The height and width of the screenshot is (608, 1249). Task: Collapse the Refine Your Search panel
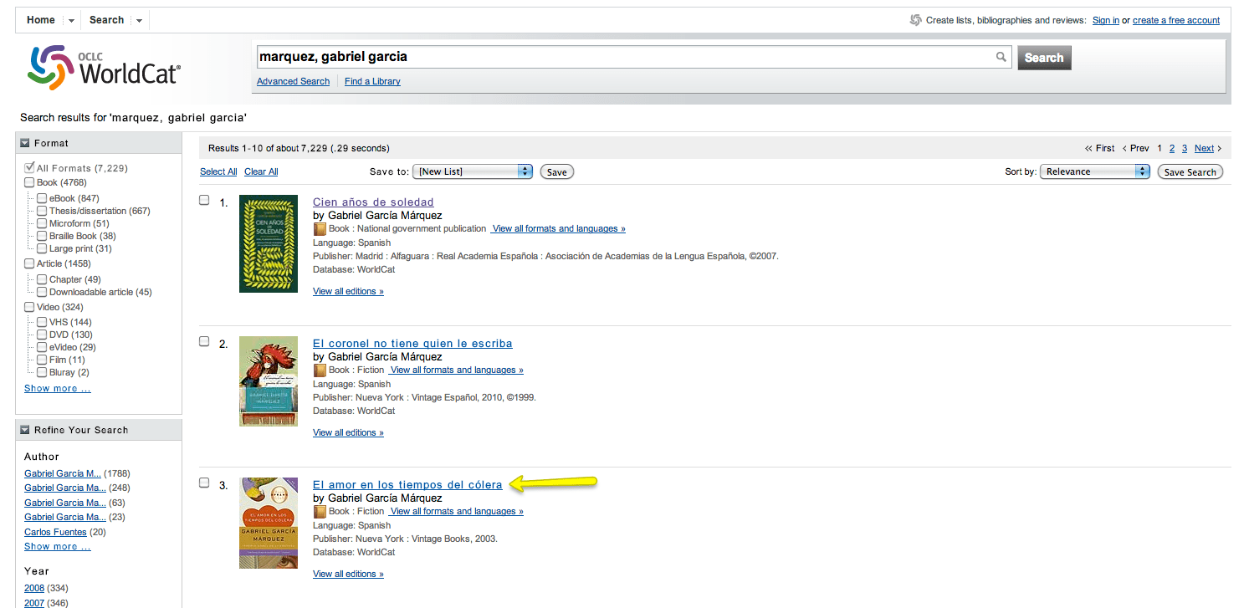[x=25, y=430]
